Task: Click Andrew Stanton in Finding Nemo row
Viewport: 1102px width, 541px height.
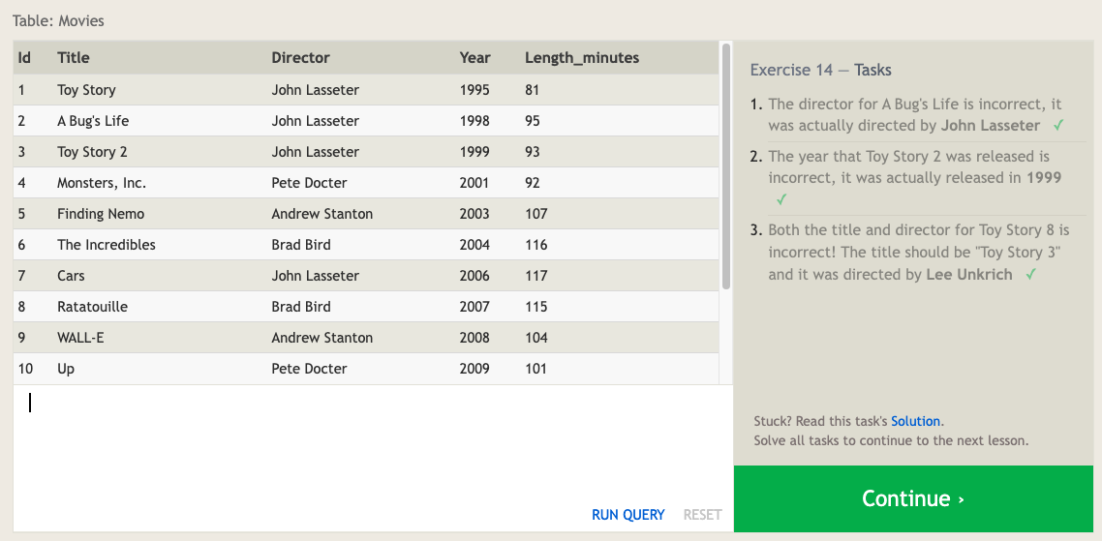Action: [321, 214]
